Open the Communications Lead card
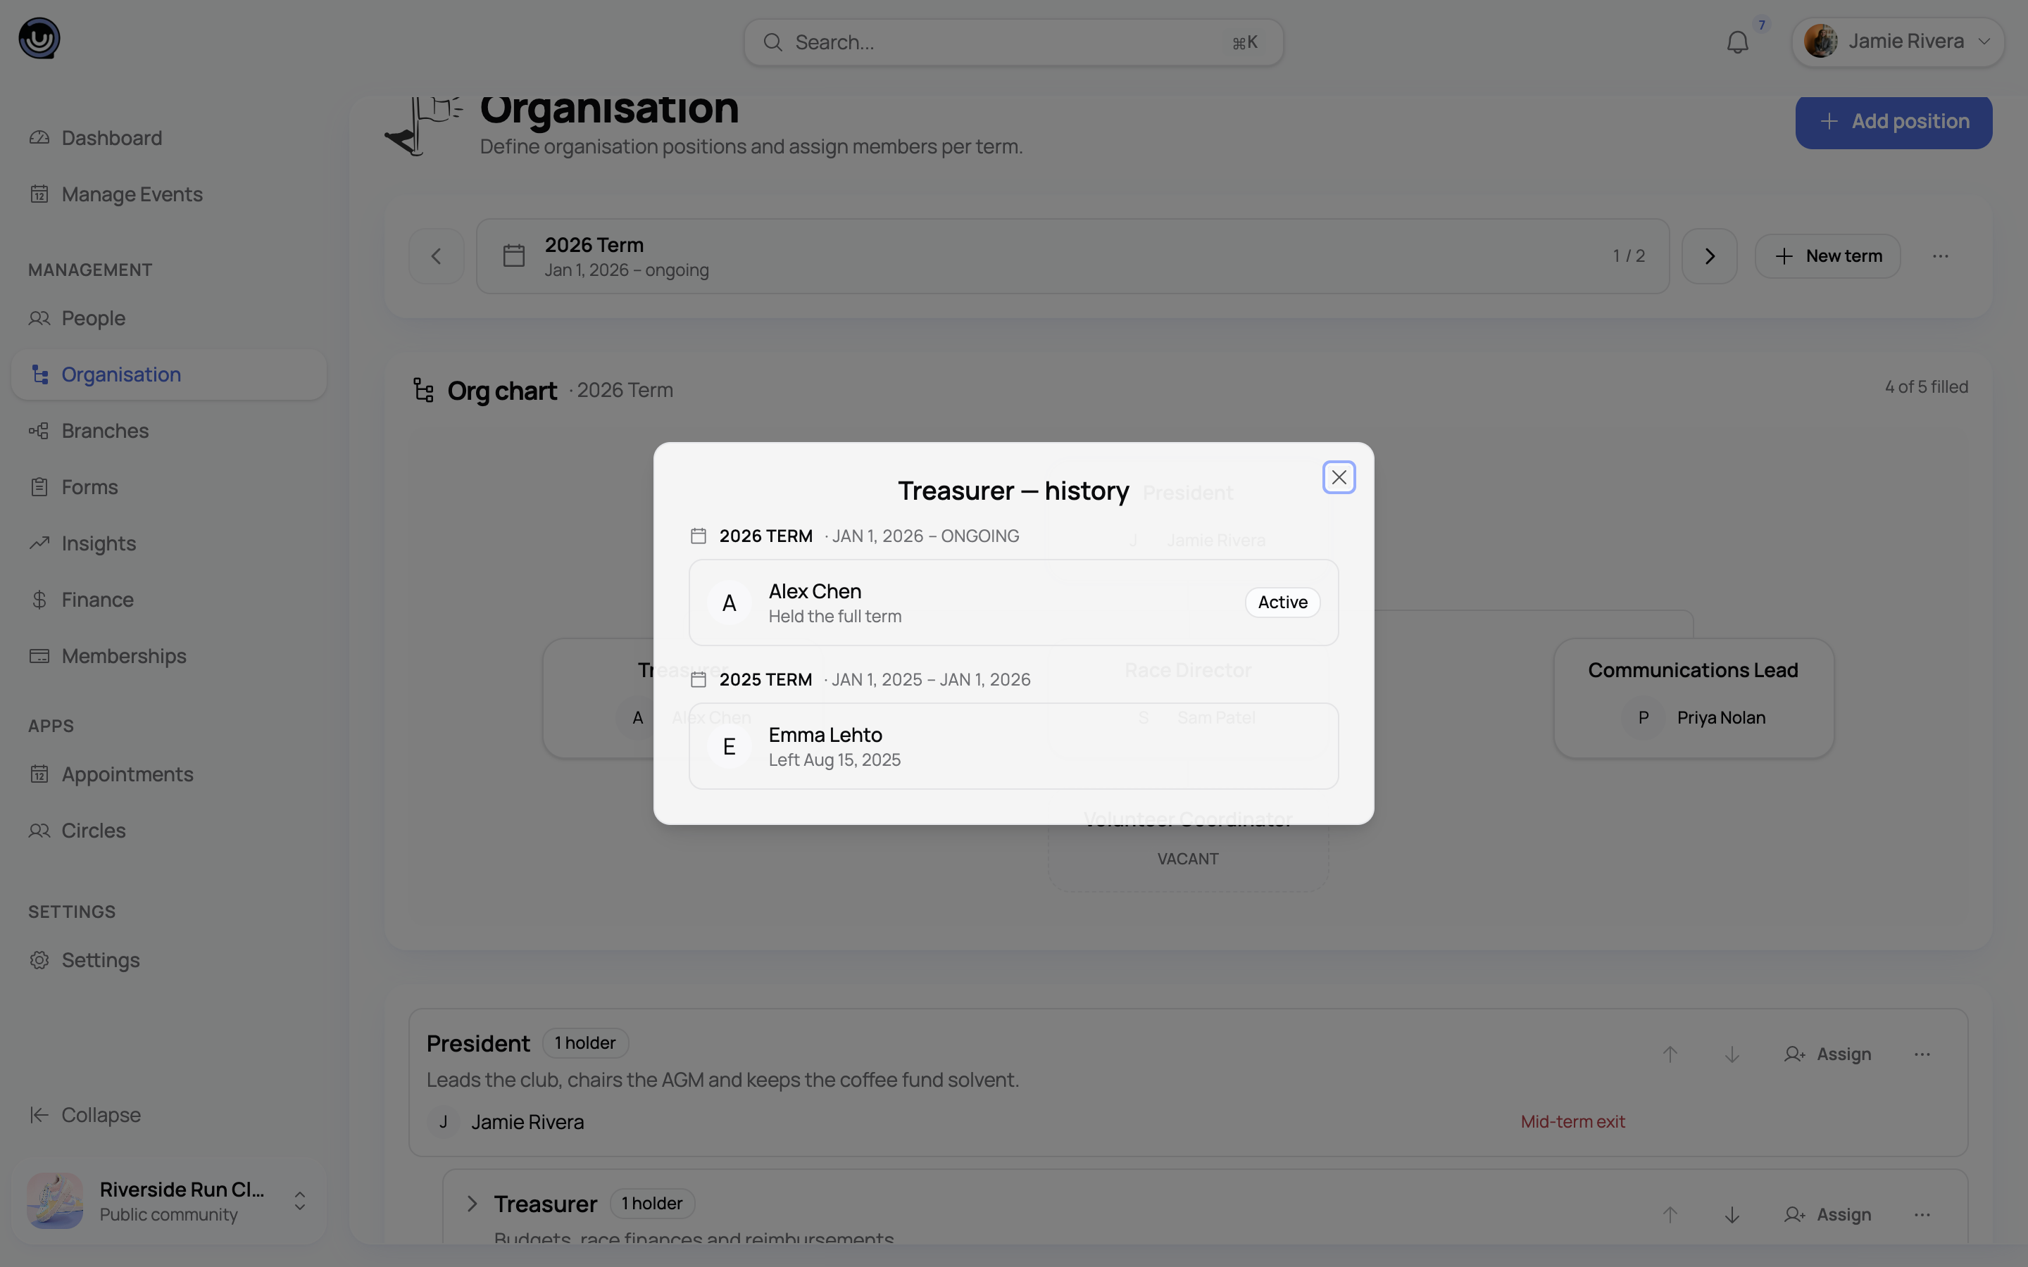Screen dimensions: 2028x1267 tap(1694, 698)
